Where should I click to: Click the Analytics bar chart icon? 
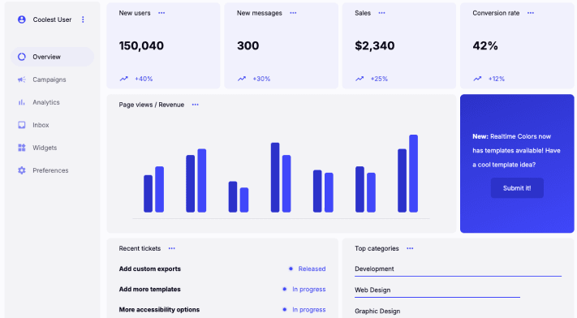[22, 102]
